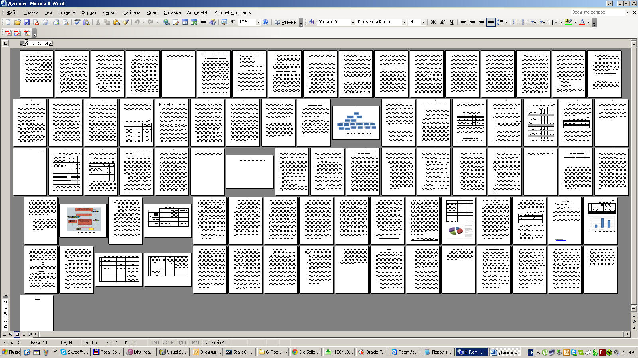The width and height of the screenshot is (638, 358).
Task: Open the Print Preview icon
Action: [x=65, y=22]
